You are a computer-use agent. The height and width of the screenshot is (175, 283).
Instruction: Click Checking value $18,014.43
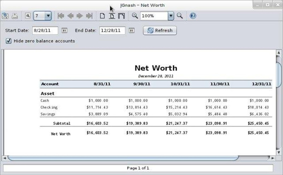click(x=258, y=107)
